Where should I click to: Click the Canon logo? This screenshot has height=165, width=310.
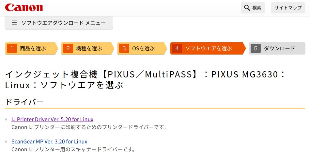(x=24, y=8)
